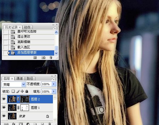Click create new snapshot camera icon

tap(43, 58)
